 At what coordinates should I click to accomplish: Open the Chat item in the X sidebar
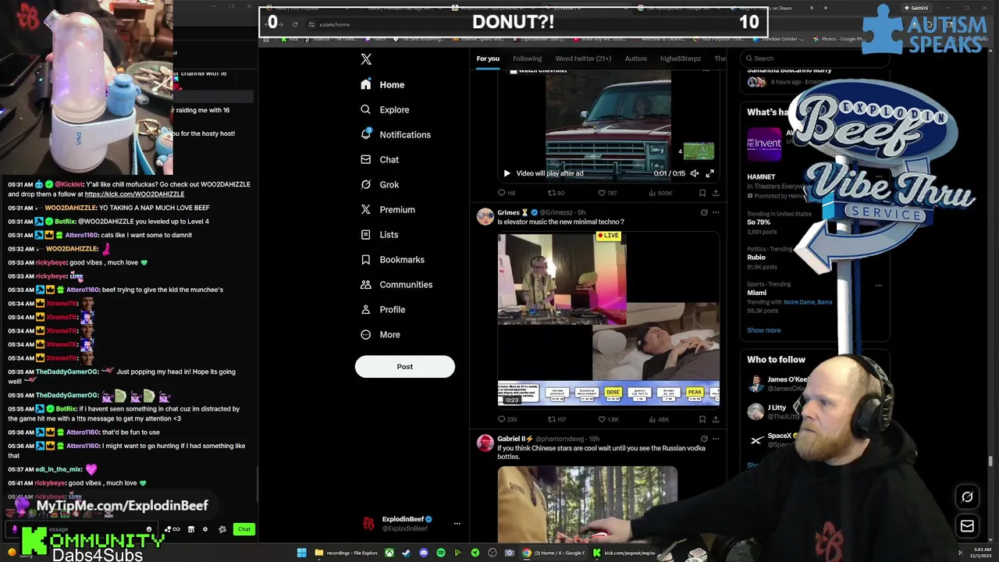pos(379,159)
